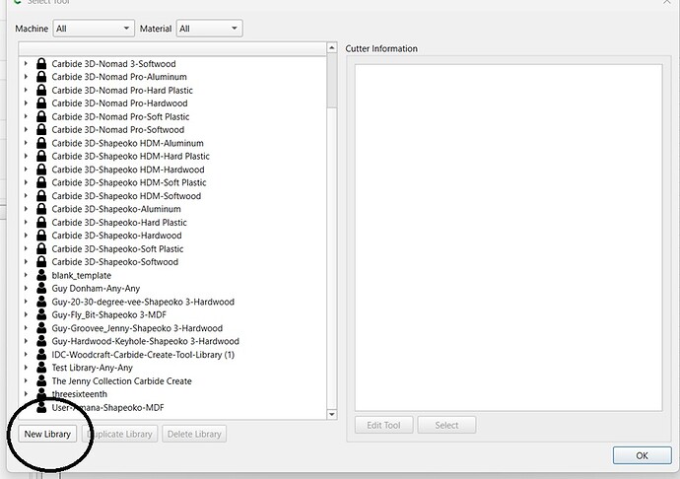Click user icon for Guy-Fly_Bit library
The width and height of the screenshot is (680, 479).
point(41,314)
